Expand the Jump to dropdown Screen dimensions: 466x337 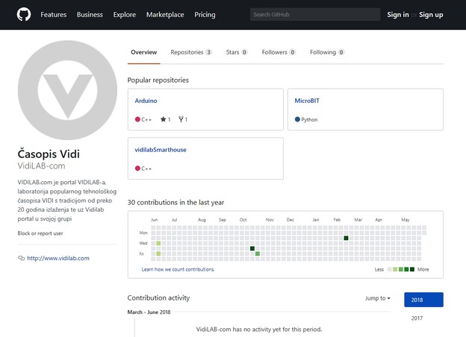pyautogui.click(x=378, y=298)
